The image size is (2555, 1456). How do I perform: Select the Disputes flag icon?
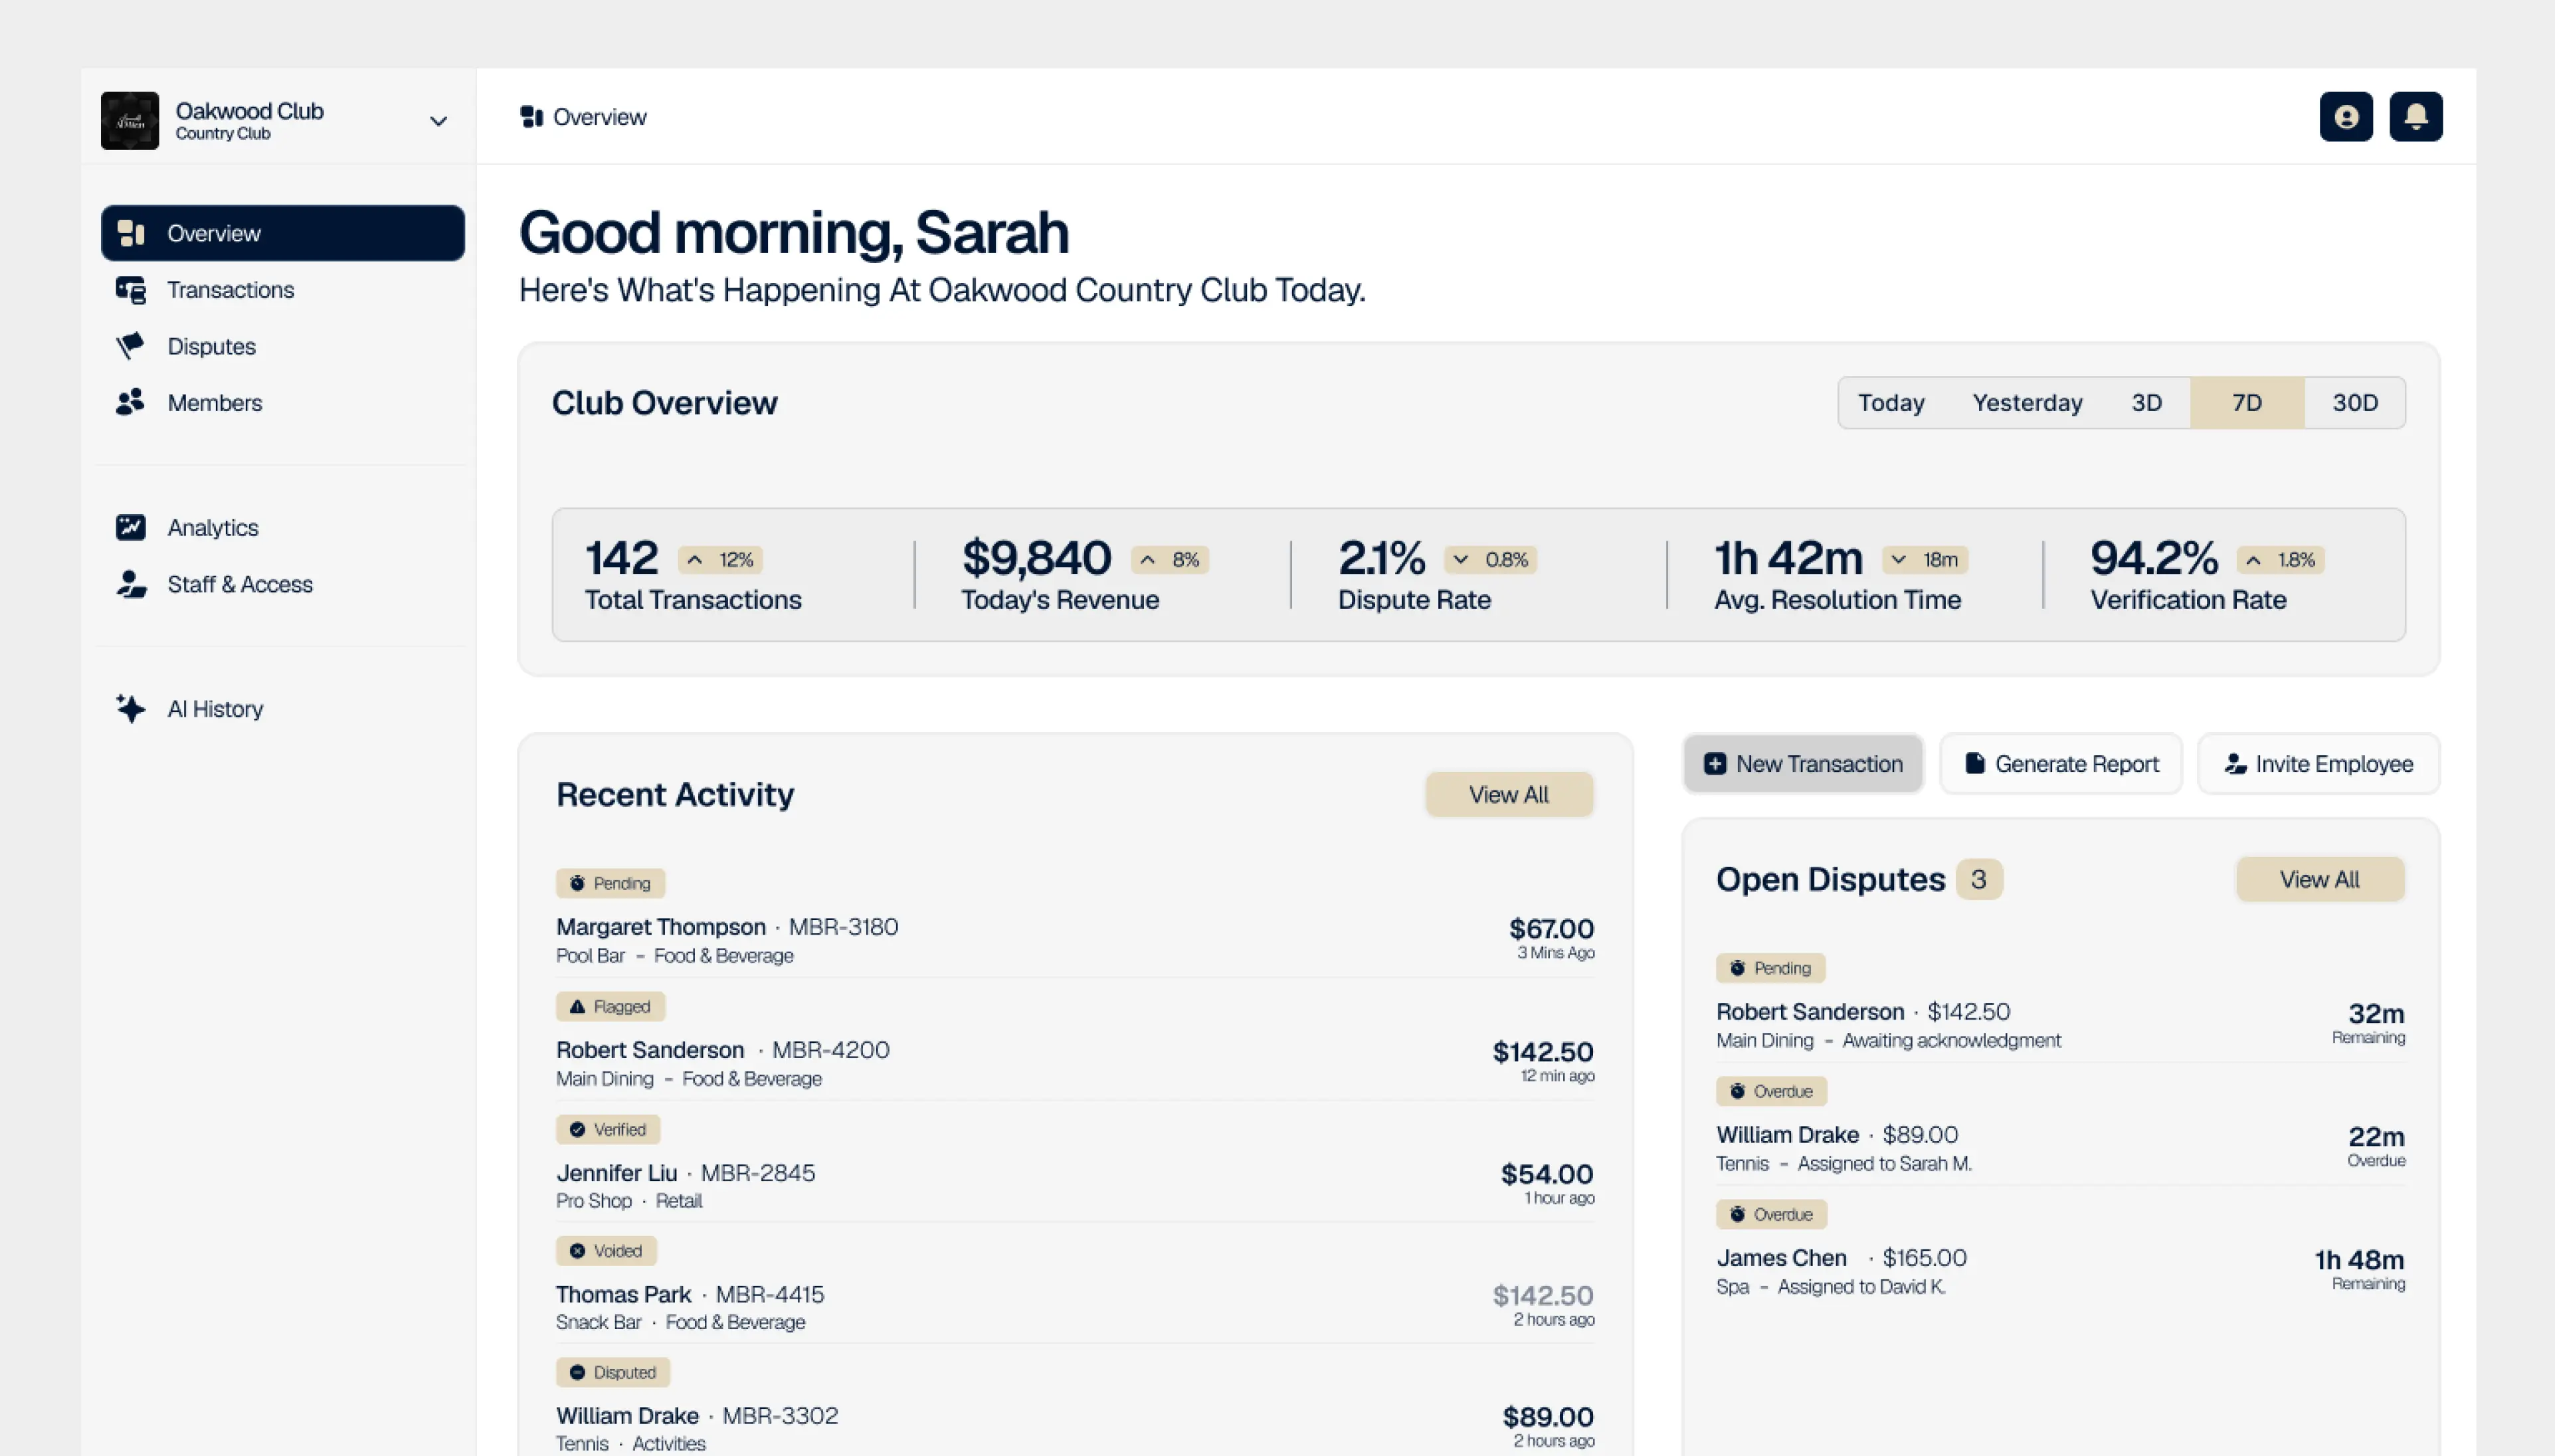point(130,345)
